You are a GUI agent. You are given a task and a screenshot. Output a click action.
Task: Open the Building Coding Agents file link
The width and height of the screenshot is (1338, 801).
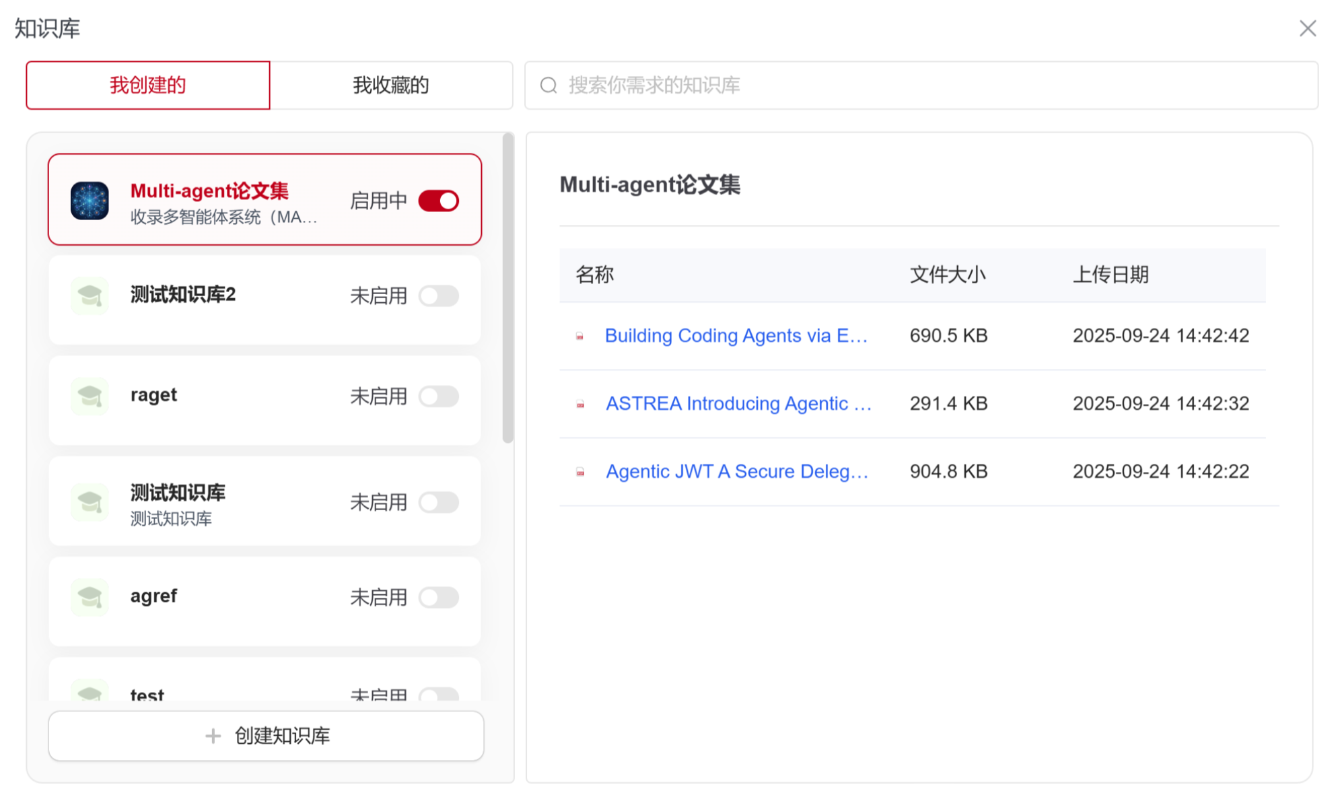(x=736, y=336)
